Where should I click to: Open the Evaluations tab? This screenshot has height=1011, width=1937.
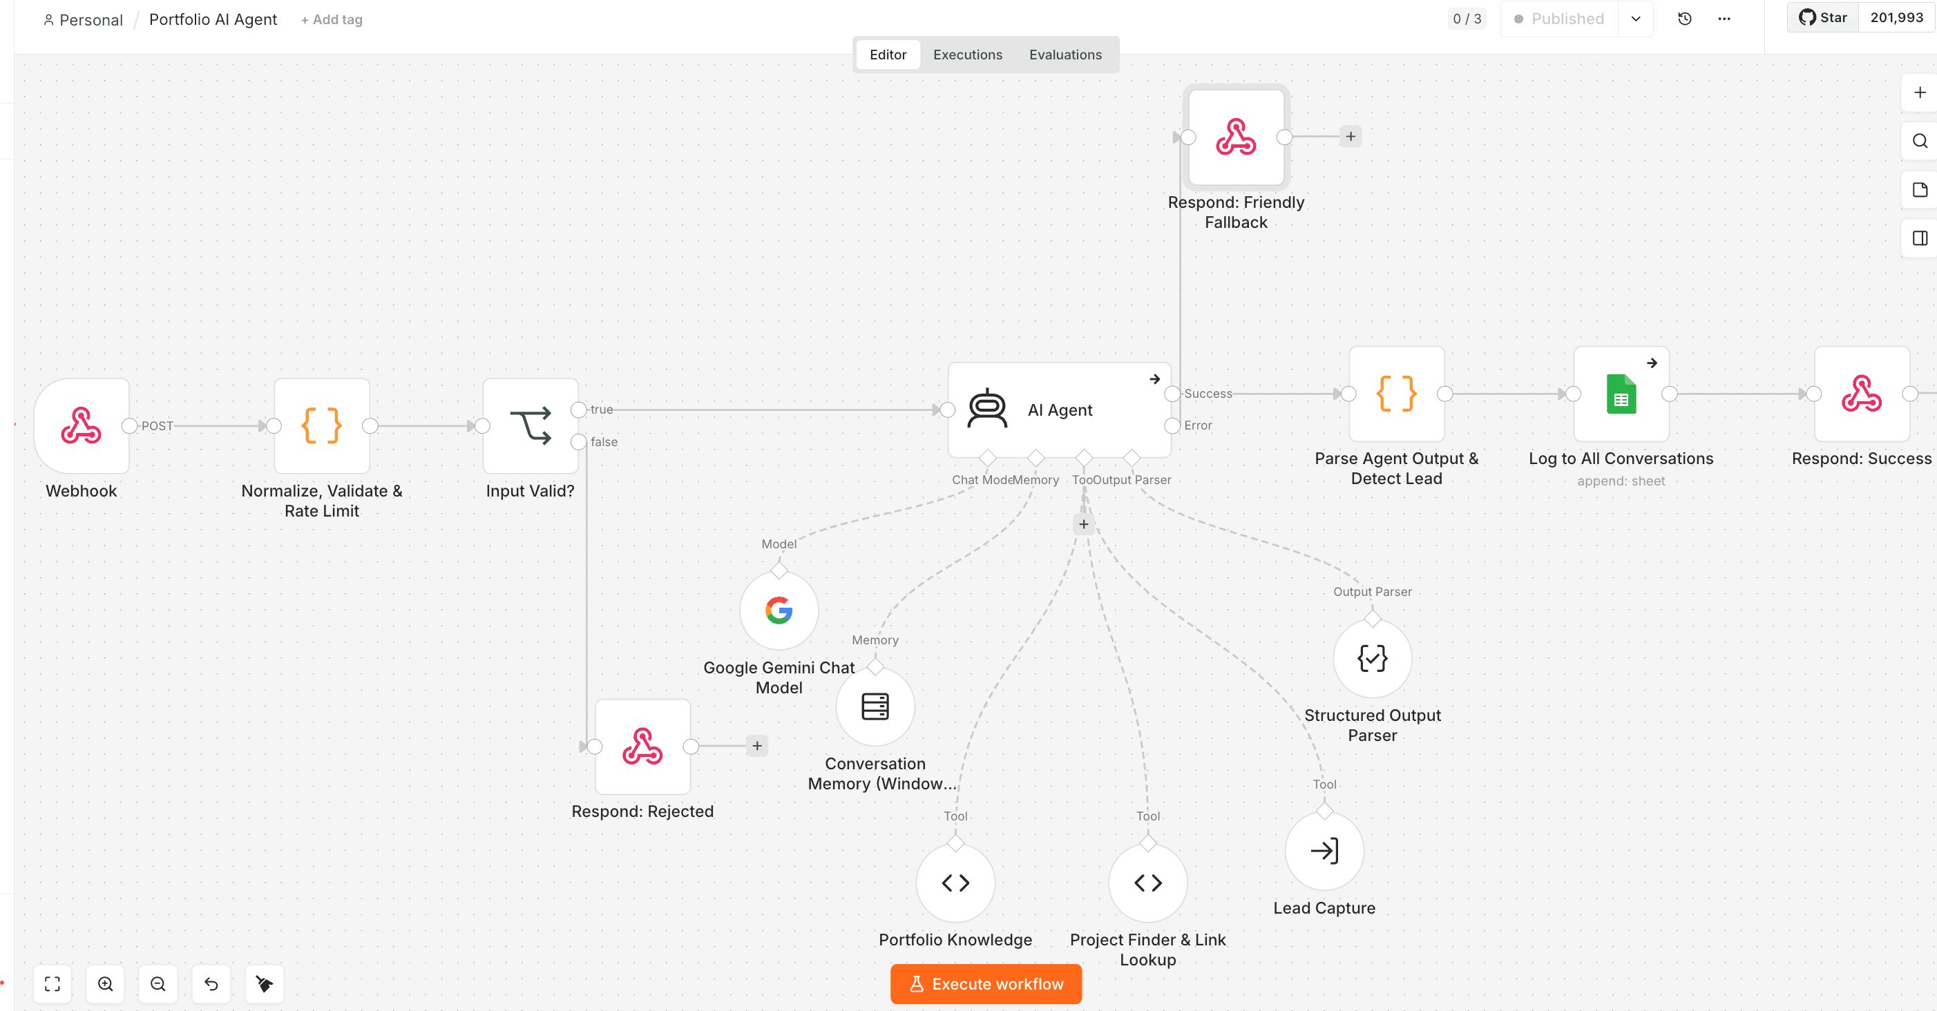click(1065, 55)
